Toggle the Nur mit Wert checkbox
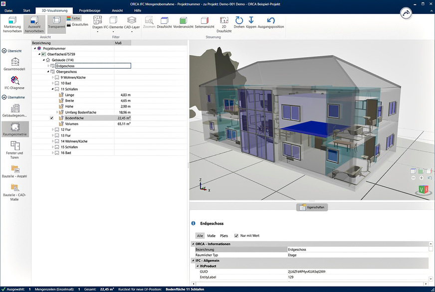Image resolution: width=435 pixels, height=292 pixels. [236, 235]
